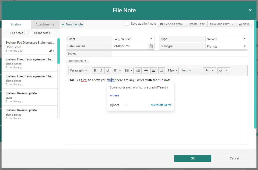258x170 pixels.
Task: Open the Client dropdown showing Jerry Seinfeld
Action: pos(133,39)
